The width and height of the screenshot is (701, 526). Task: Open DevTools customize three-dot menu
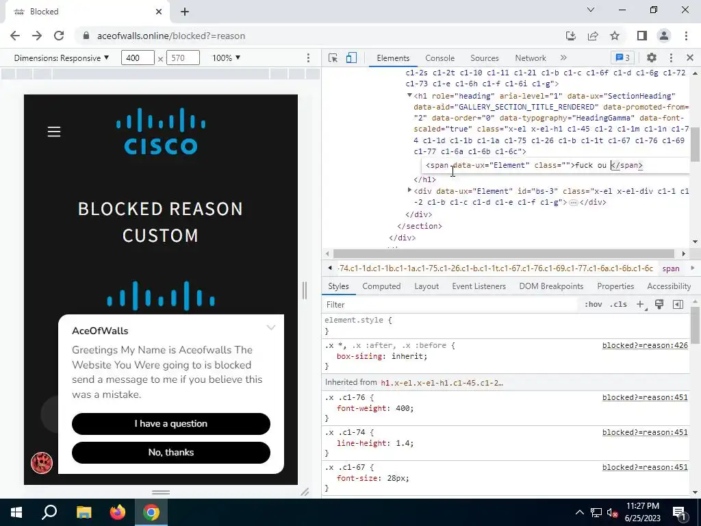pos(671,58)
